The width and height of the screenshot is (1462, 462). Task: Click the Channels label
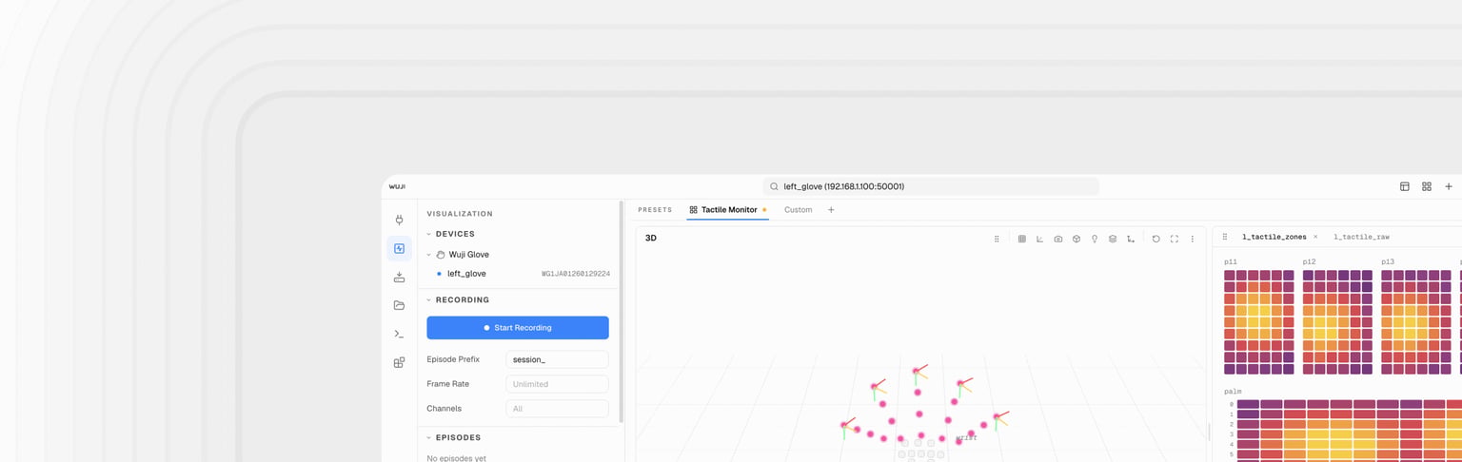[x=444, y=409]
